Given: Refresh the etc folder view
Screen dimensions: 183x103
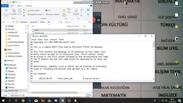Looking at the screenshot, I should (x=61, y=22).
